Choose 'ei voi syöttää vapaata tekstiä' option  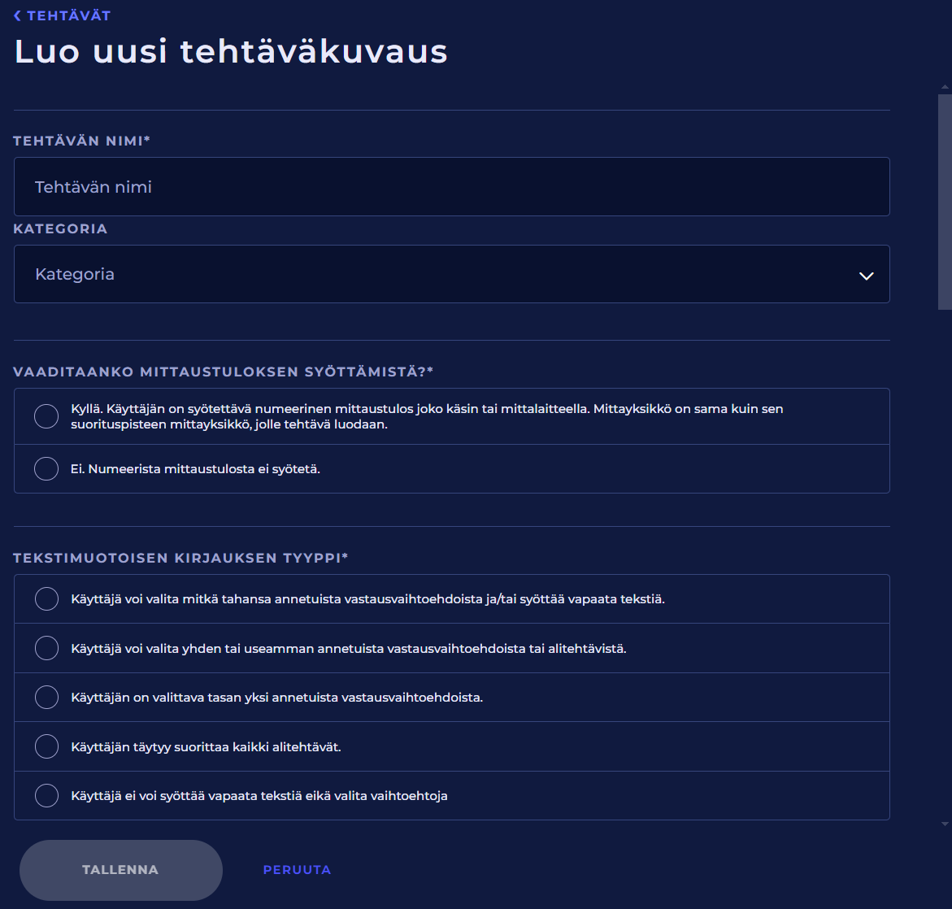pyautogui.click(x=46, y=796)
